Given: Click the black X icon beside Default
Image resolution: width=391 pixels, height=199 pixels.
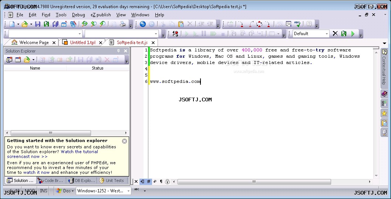Looking at the screenshot, I should [335, 33].
